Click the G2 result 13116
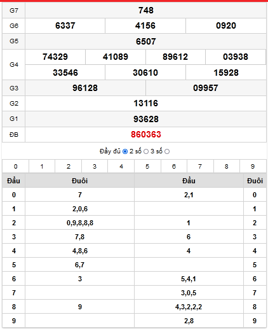Image resolution: width=268 pixels, height=329 pixels. (146, 103)
